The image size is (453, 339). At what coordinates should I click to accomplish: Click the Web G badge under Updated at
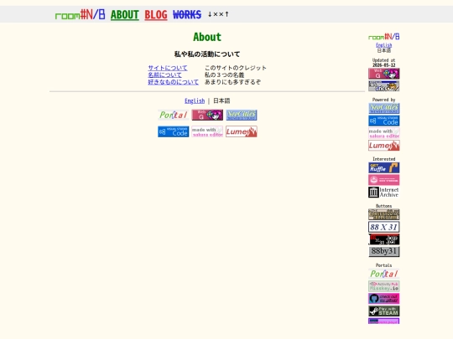tap(384, 74)
